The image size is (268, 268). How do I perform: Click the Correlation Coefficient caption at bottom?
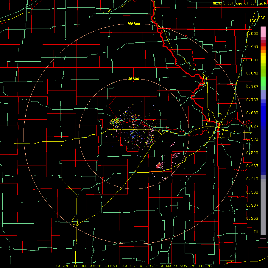click(x=134, y=266)
